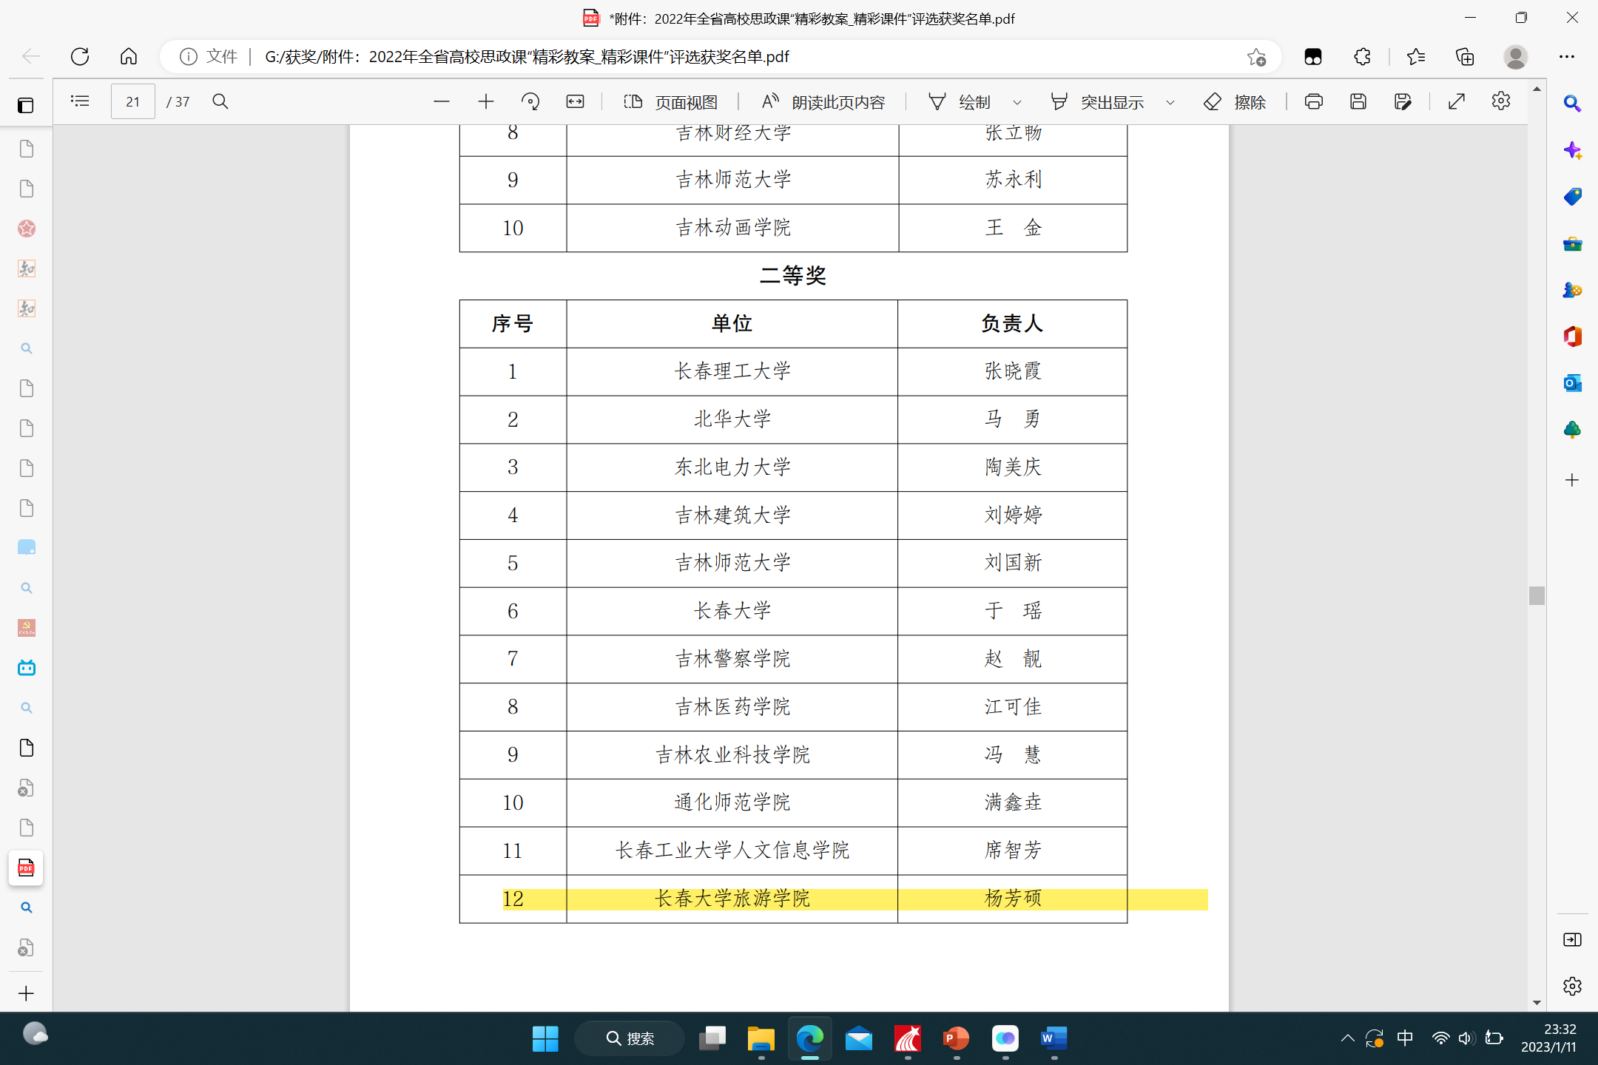The width and height of the screenshot is (1598, 1065).
Task: Save the PDF file
Action: (1359, 101)
